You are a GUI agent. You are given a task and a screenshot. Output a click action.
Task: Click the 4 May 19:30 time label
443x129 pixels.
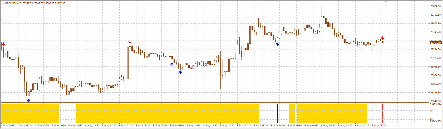[58, 126]
